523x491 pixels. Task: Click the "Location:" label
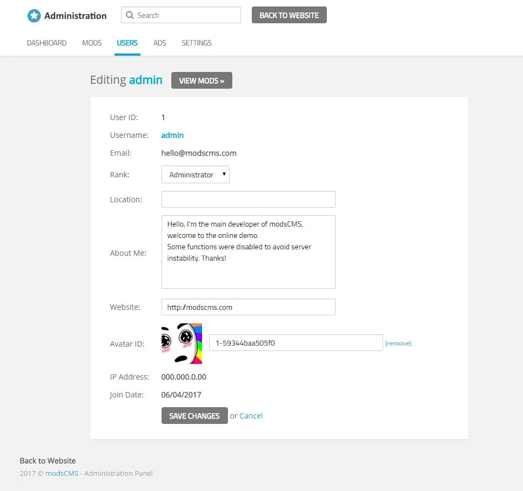(x=126, y=200)
